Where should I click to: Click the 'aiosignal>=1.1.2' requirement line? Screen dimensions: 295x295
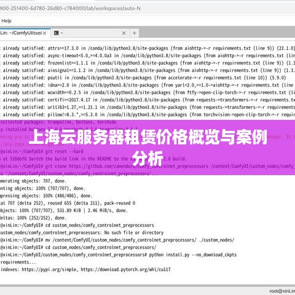coord(147,71)
